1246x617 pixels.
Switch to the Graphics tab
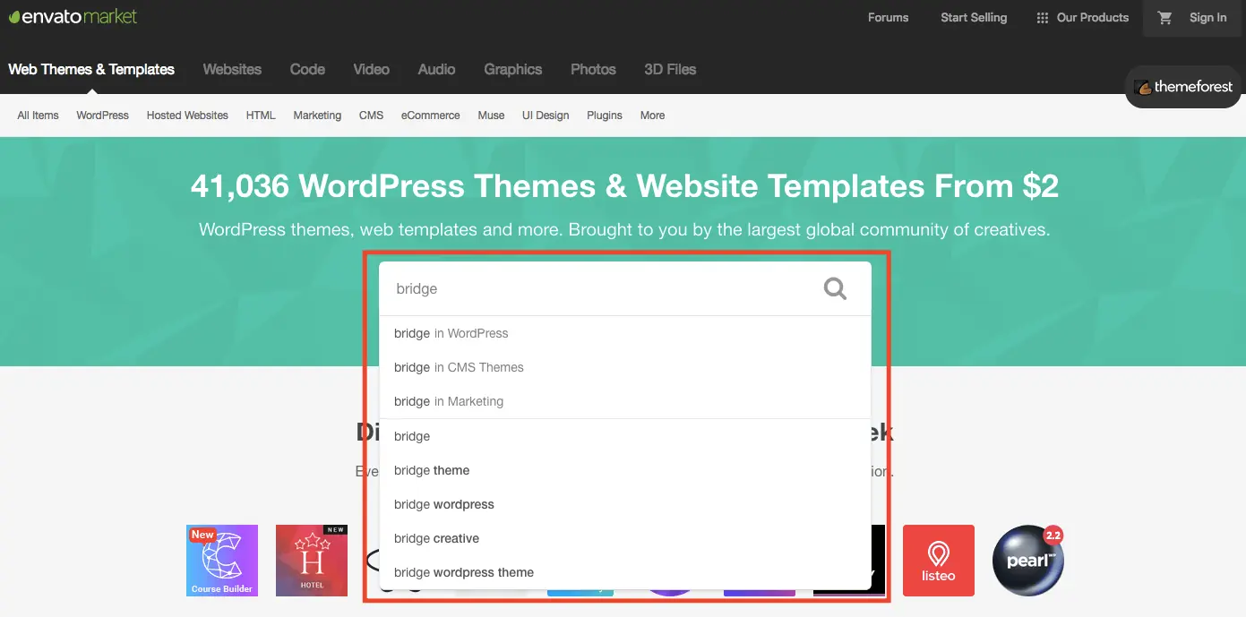(x=513, y=69)
